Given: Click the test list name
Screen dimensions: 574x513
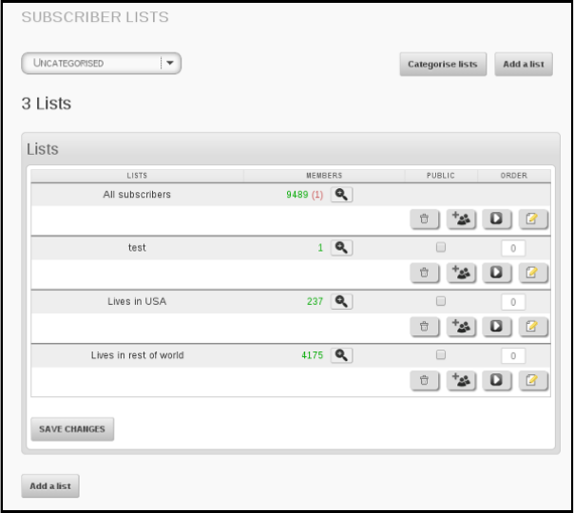Looking at the screenshot, I should 137,248.
